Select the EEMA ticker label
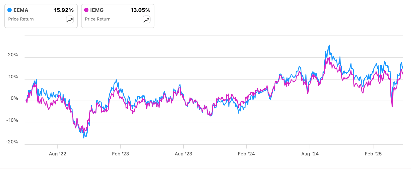This screenshot has height=169, width=411. [x=21, y=10]
